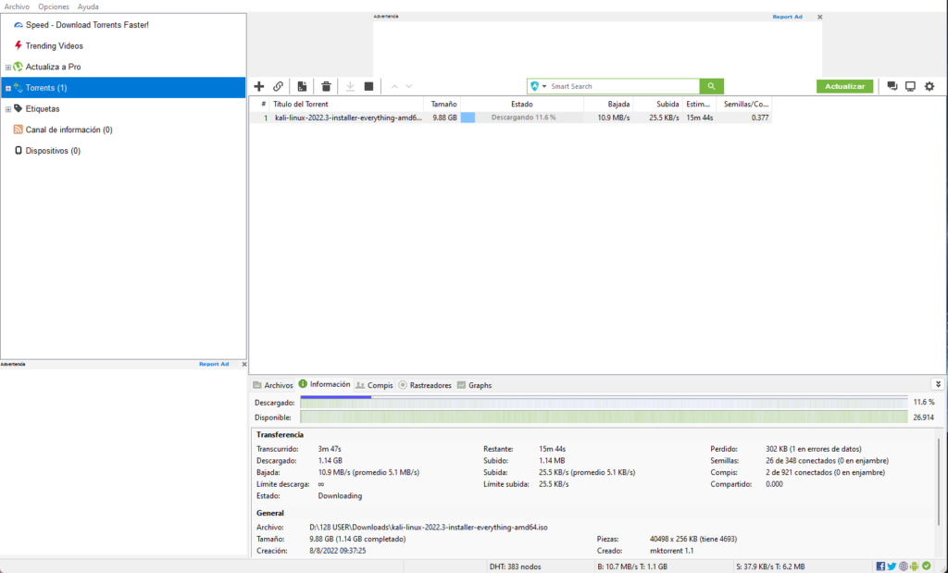Click the green Actualizar button

tap(844, 86)
